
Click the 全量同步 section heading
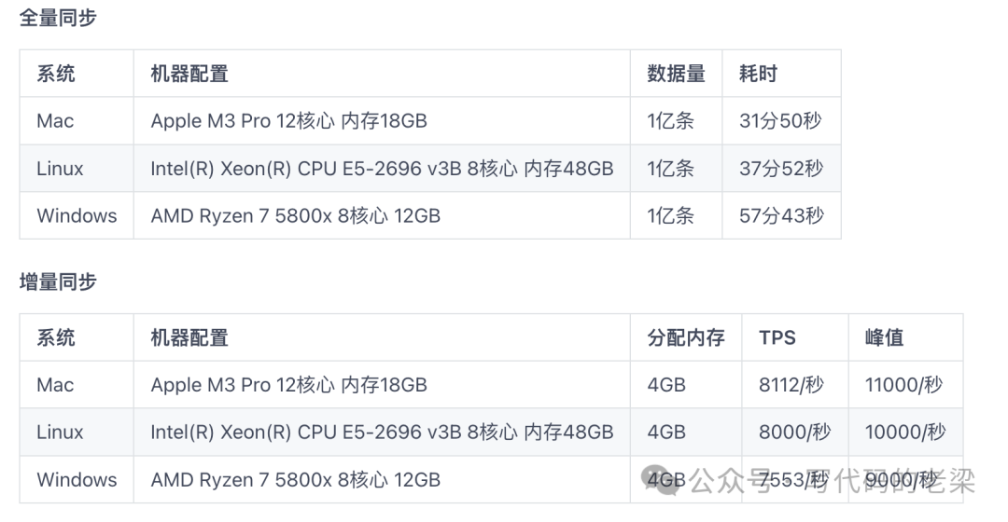(58, 18)
